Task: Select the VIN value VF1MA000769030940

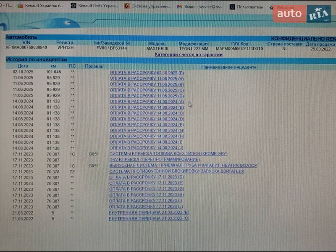Action: click(x=26, y=47)
